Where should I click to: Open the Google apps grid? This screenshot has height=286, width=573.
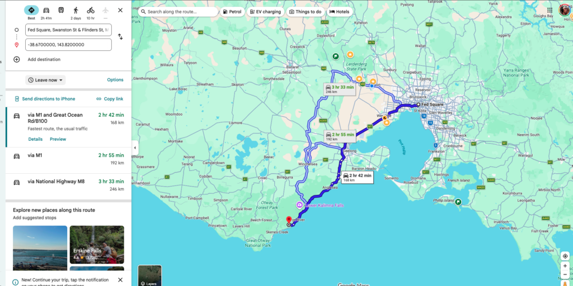(x=549, y=10)
